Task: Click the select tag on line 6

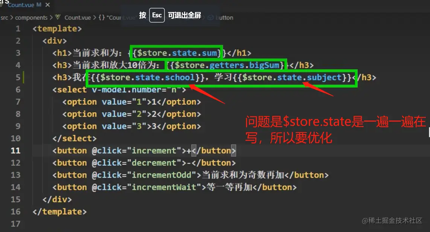Action: point(69,90)
